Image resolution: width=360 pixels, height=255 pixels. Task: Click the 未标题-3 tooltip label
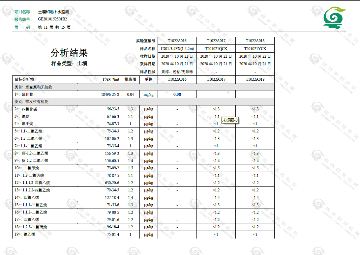230,121
